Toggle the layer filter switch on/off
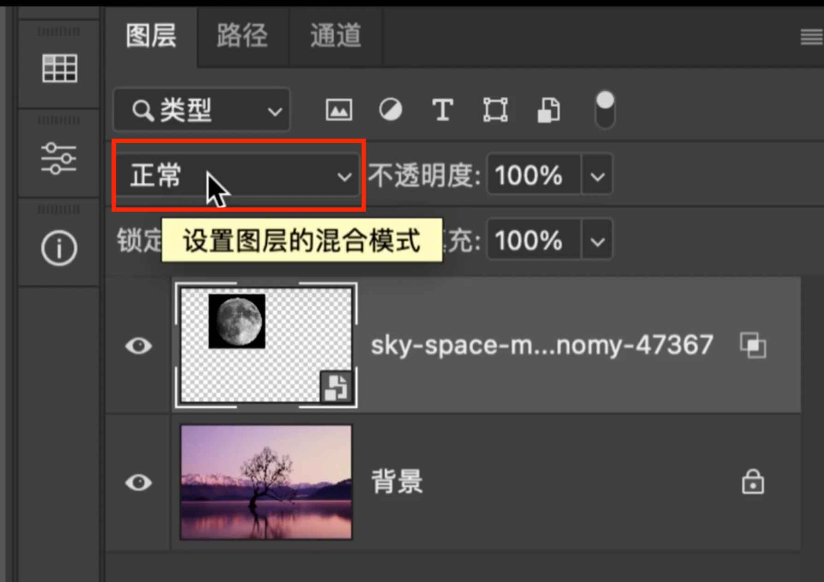This screenshot has height=582, width=824. (605, 110)
